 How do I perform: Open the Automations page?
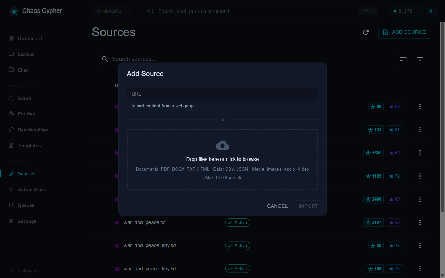point(32,189)
